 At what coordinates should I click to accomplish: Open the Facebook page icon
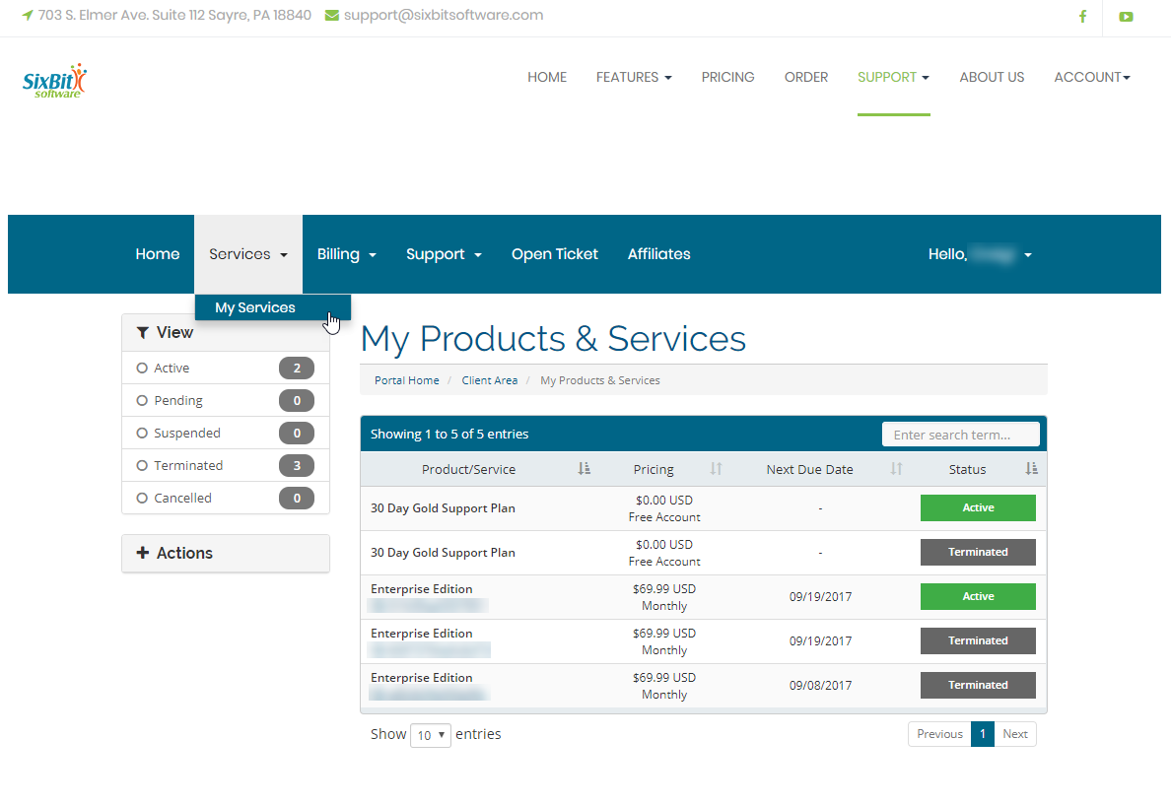(x=1083, y=16)
